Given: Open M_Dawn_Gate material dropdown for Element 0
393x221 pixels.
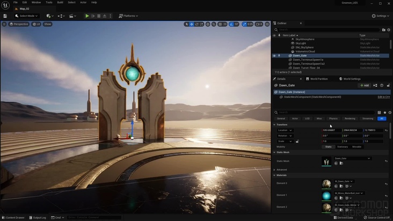Looking at the screenshot, I should click(x=344, y=181).
